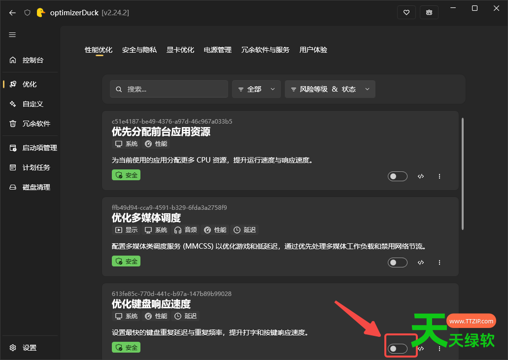Switch to 用户体验 tab
508x360 pixels.
313,50
